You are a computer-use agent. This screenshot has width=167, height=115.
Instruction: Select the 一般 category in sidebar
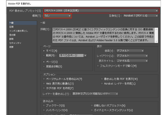23,23
